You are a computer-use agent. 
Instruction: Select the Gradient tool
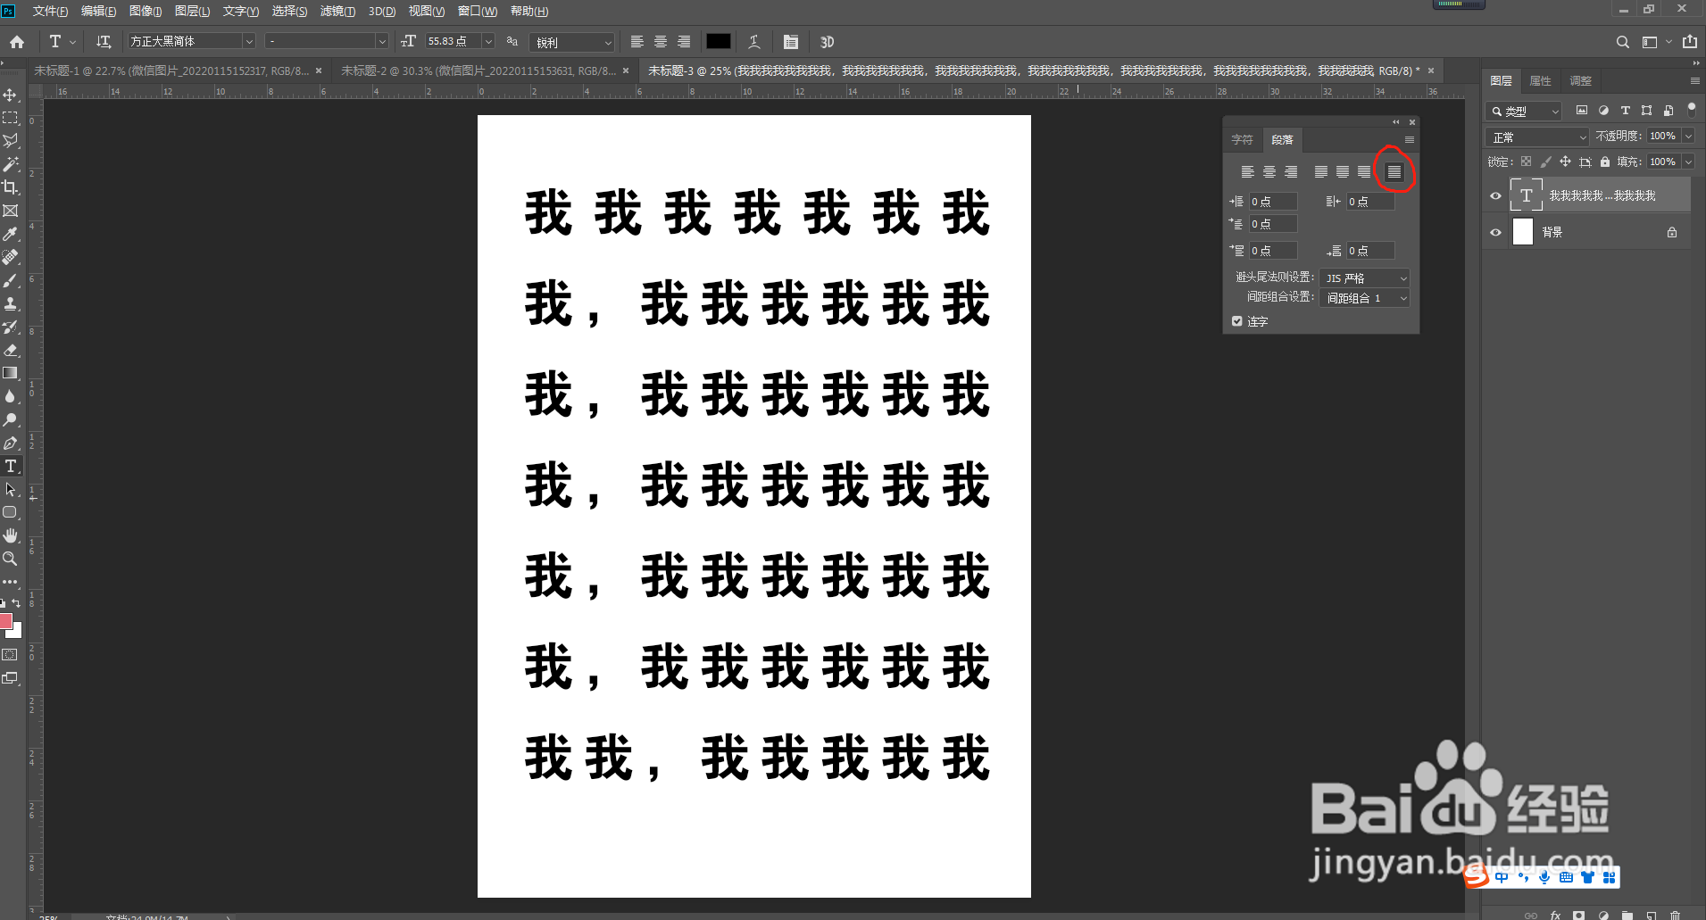pyautogui.click(x=11, y=373)
